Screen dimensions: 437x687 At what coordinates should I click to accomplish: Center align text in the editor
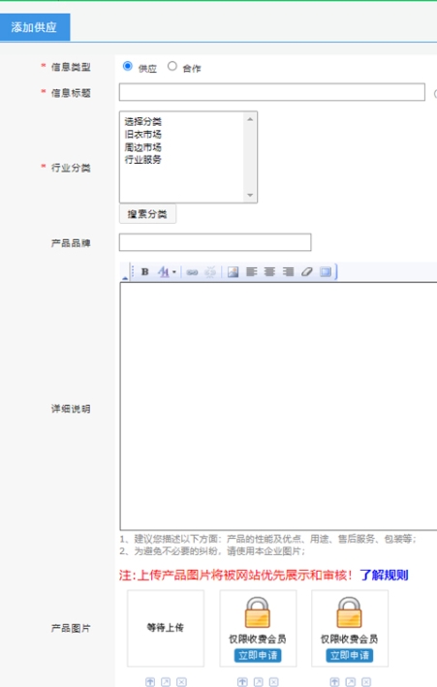(269, 272)
